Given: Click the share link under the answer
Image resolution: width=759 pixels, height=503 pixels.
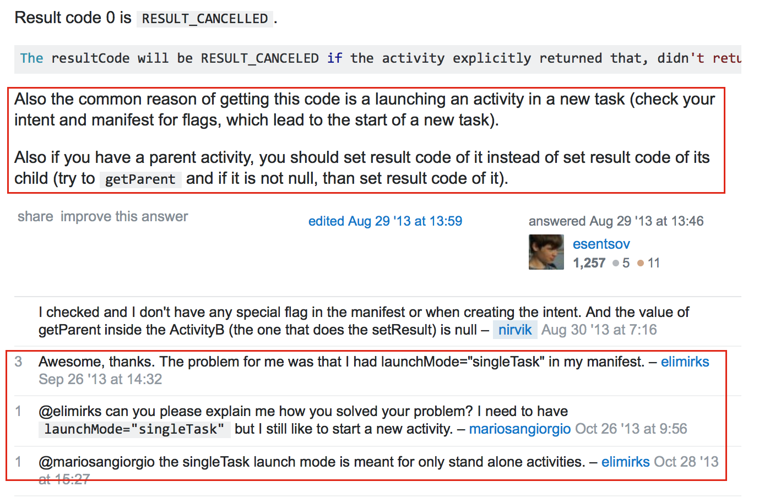Looking at the screenshot, I should click(x=35, y=216).
